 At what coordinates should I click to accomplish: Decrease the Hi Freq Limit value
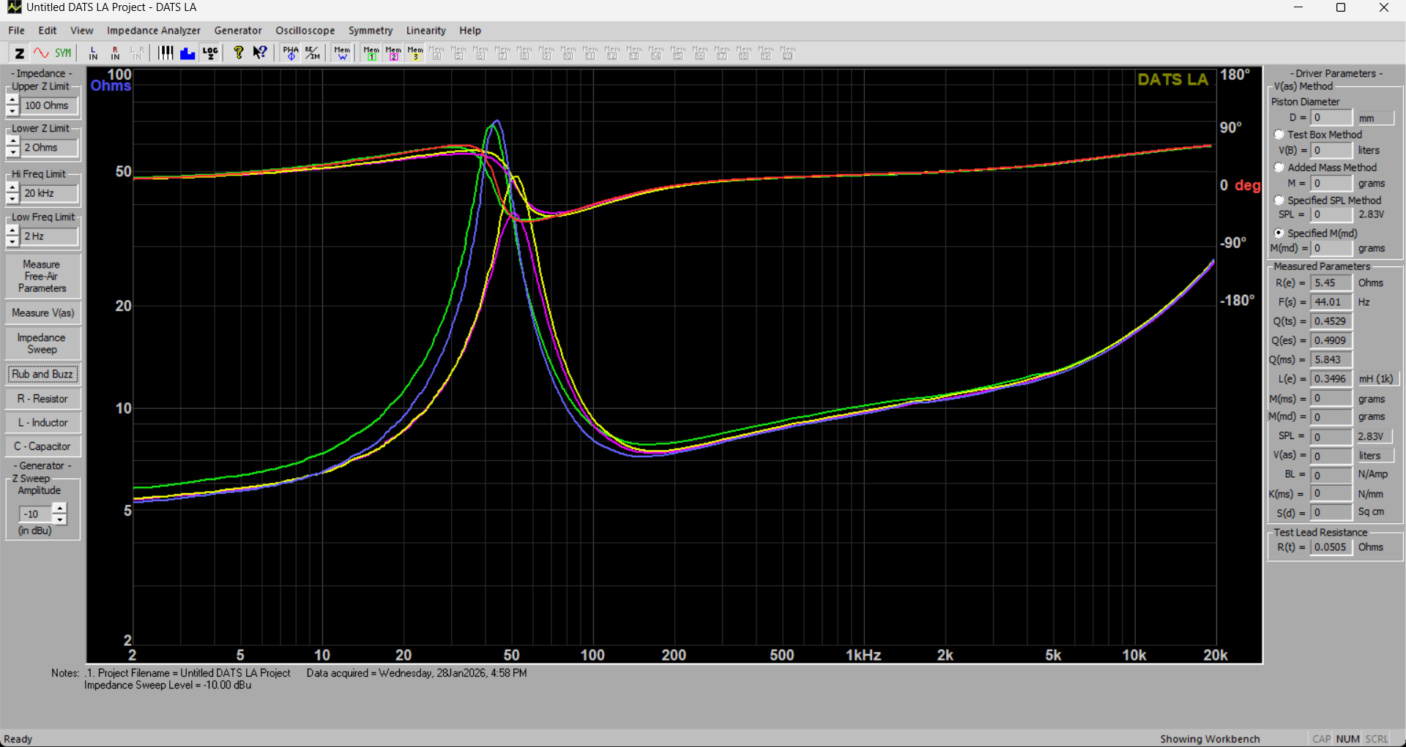tap(12, 198)
